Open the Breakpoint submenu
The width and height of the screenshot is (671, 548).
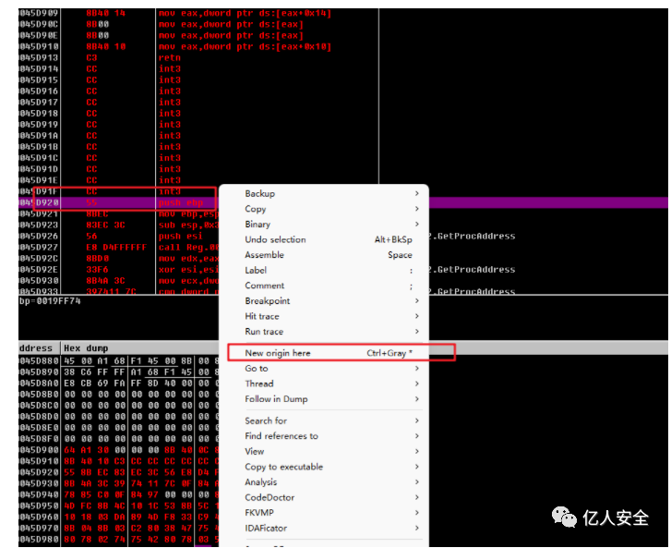click(x=324, y=301)
